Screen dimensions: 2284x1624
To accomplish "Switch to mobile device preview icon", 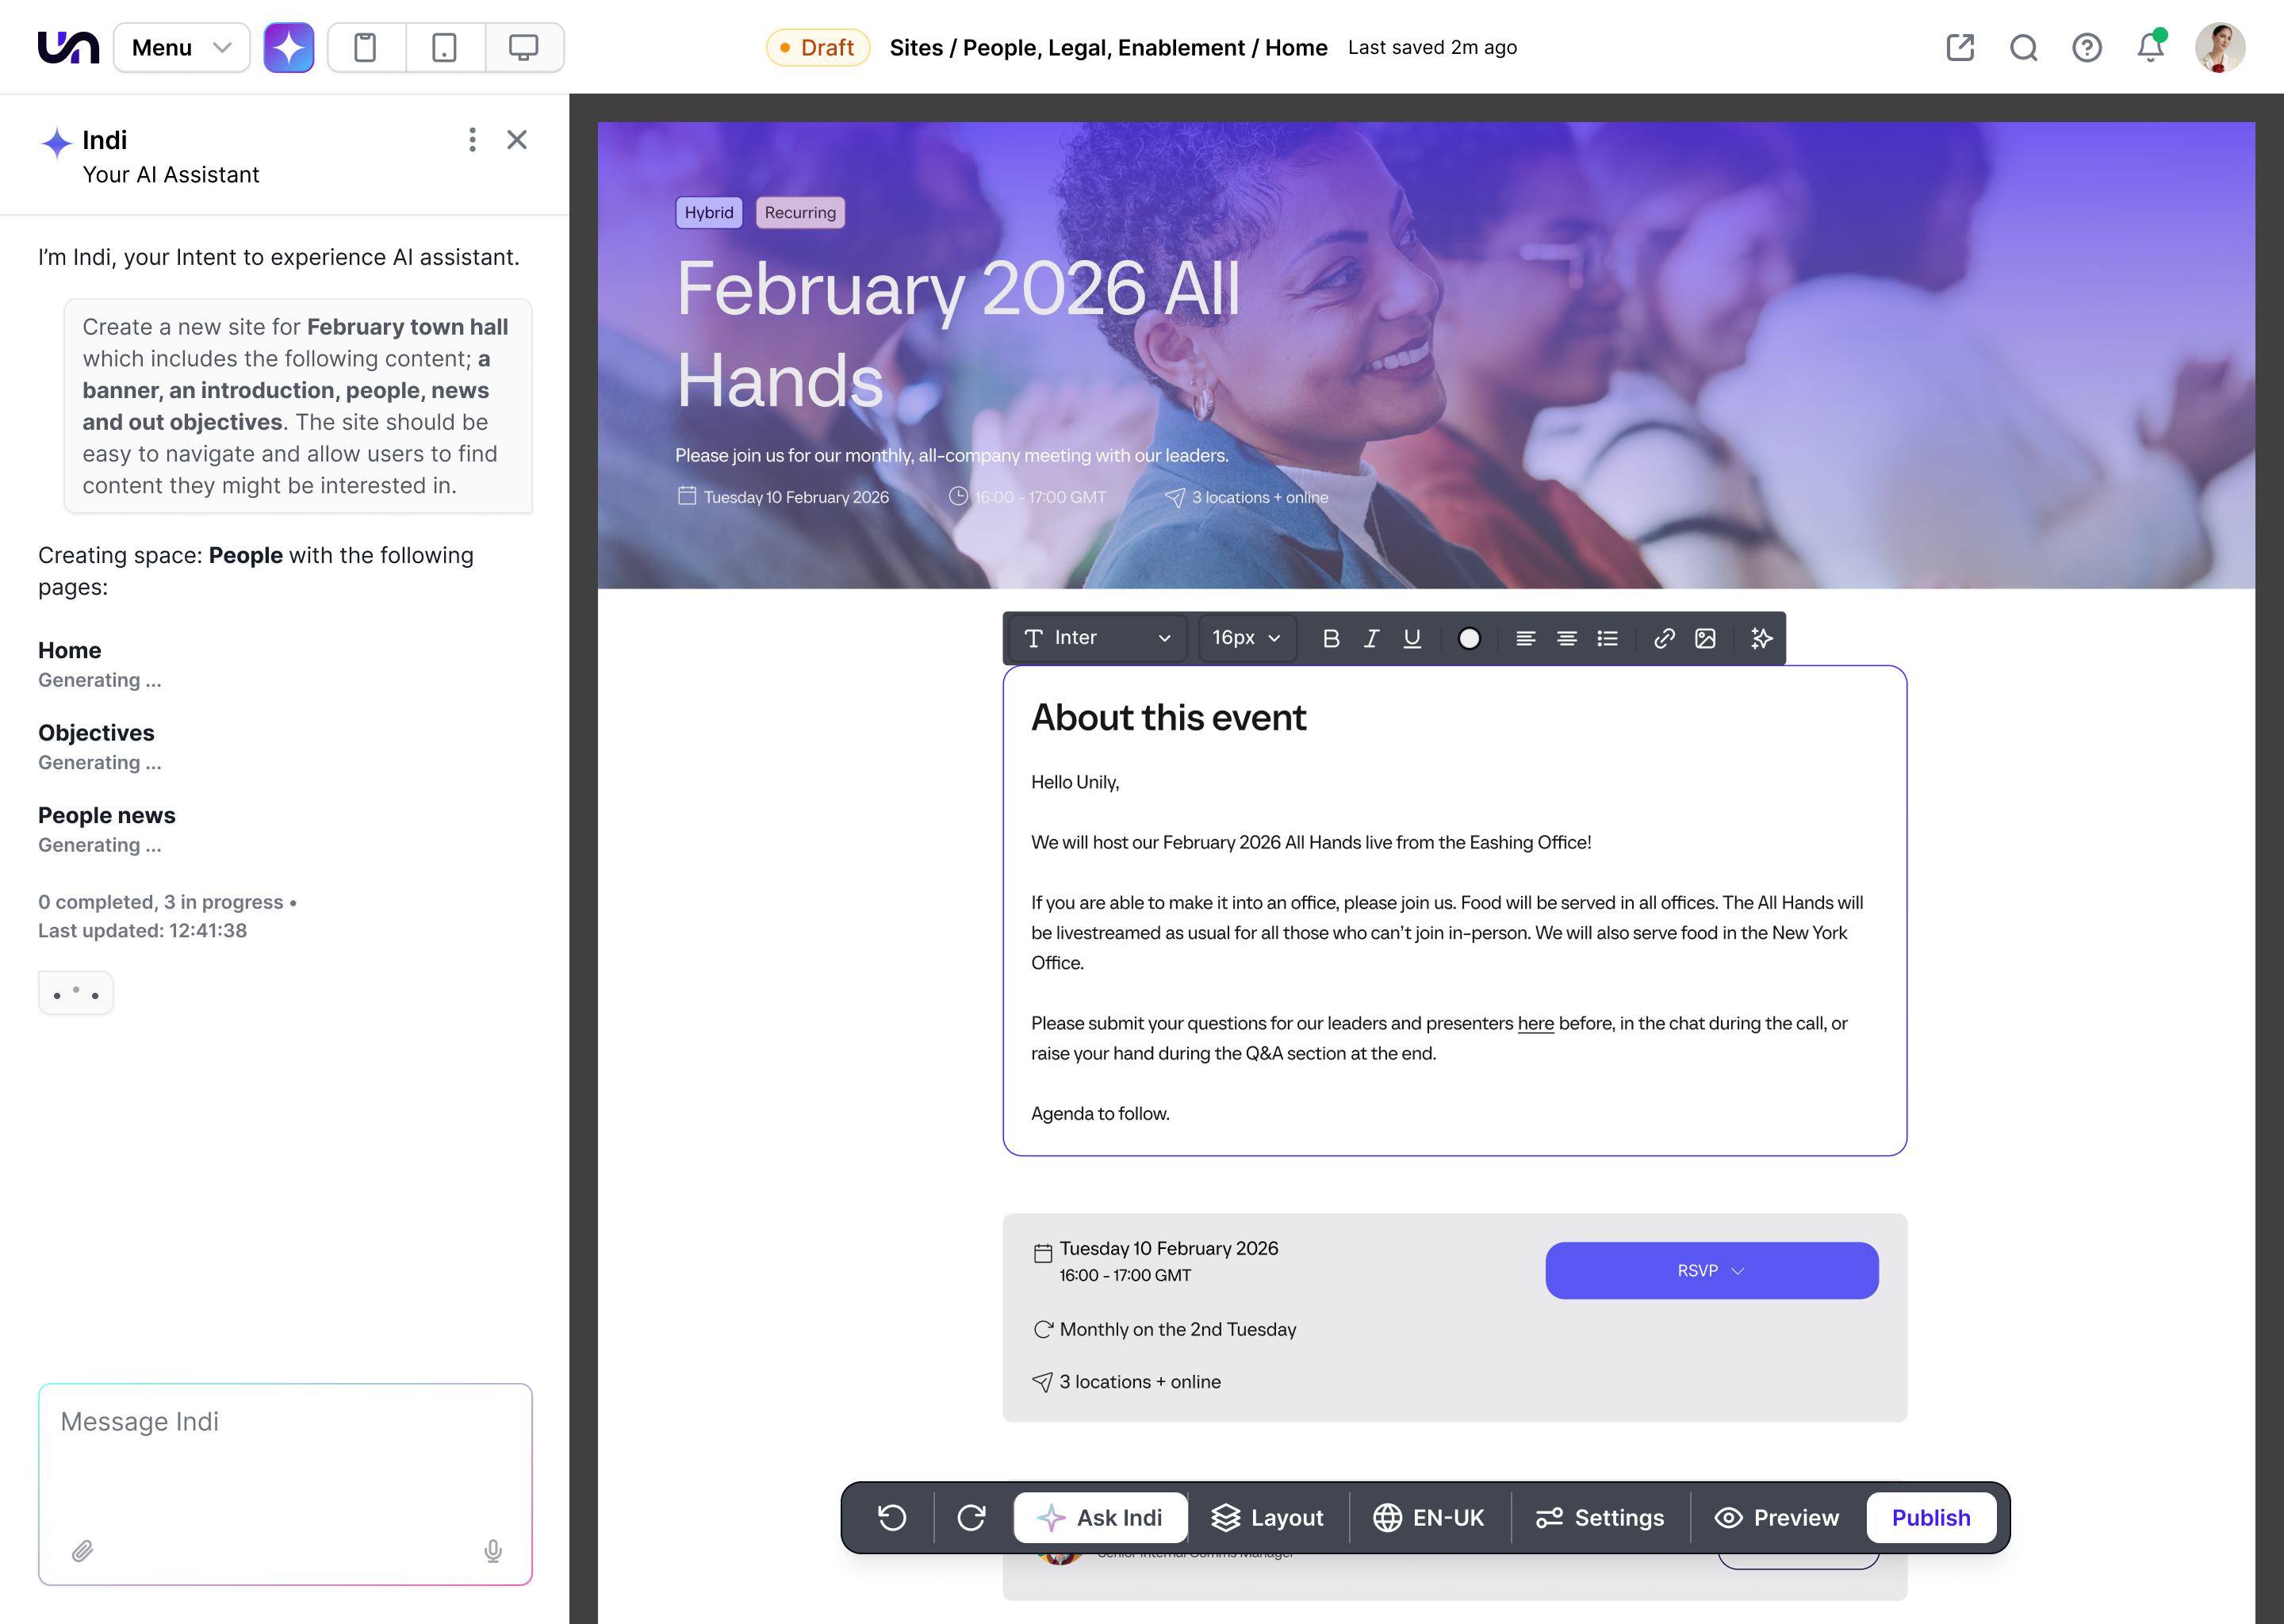I will click(x=366, y=47).
